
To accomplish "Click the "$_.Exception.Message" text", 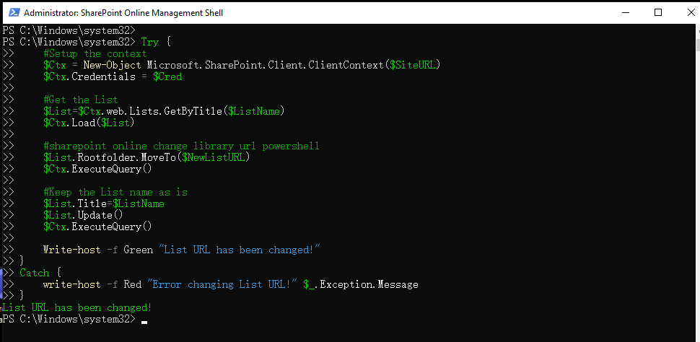I will tap(361, 284).
